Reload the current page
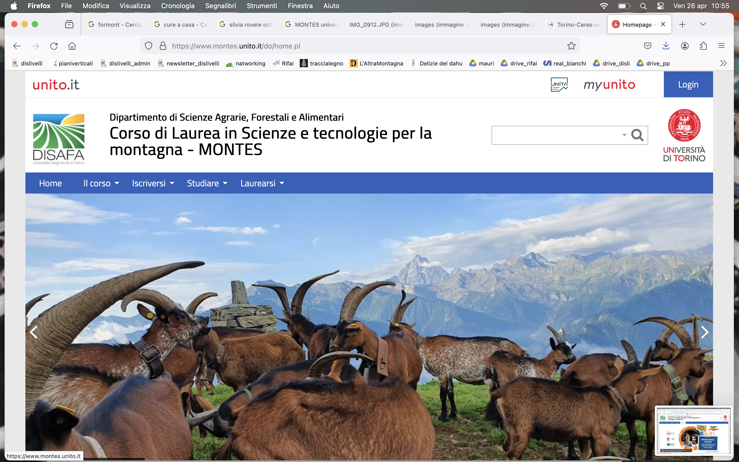The height and width of the screenshot is (462, 739). tap(54, 46)
